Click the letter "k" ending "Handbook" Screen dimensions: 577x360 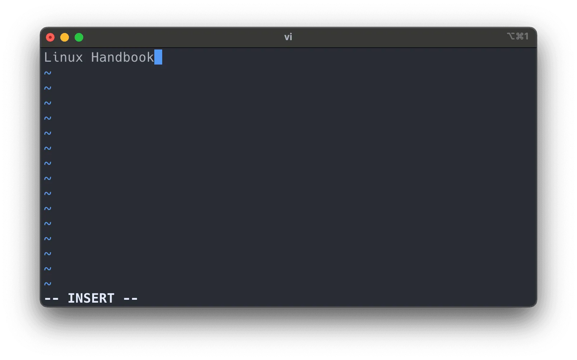click(150, 57)
